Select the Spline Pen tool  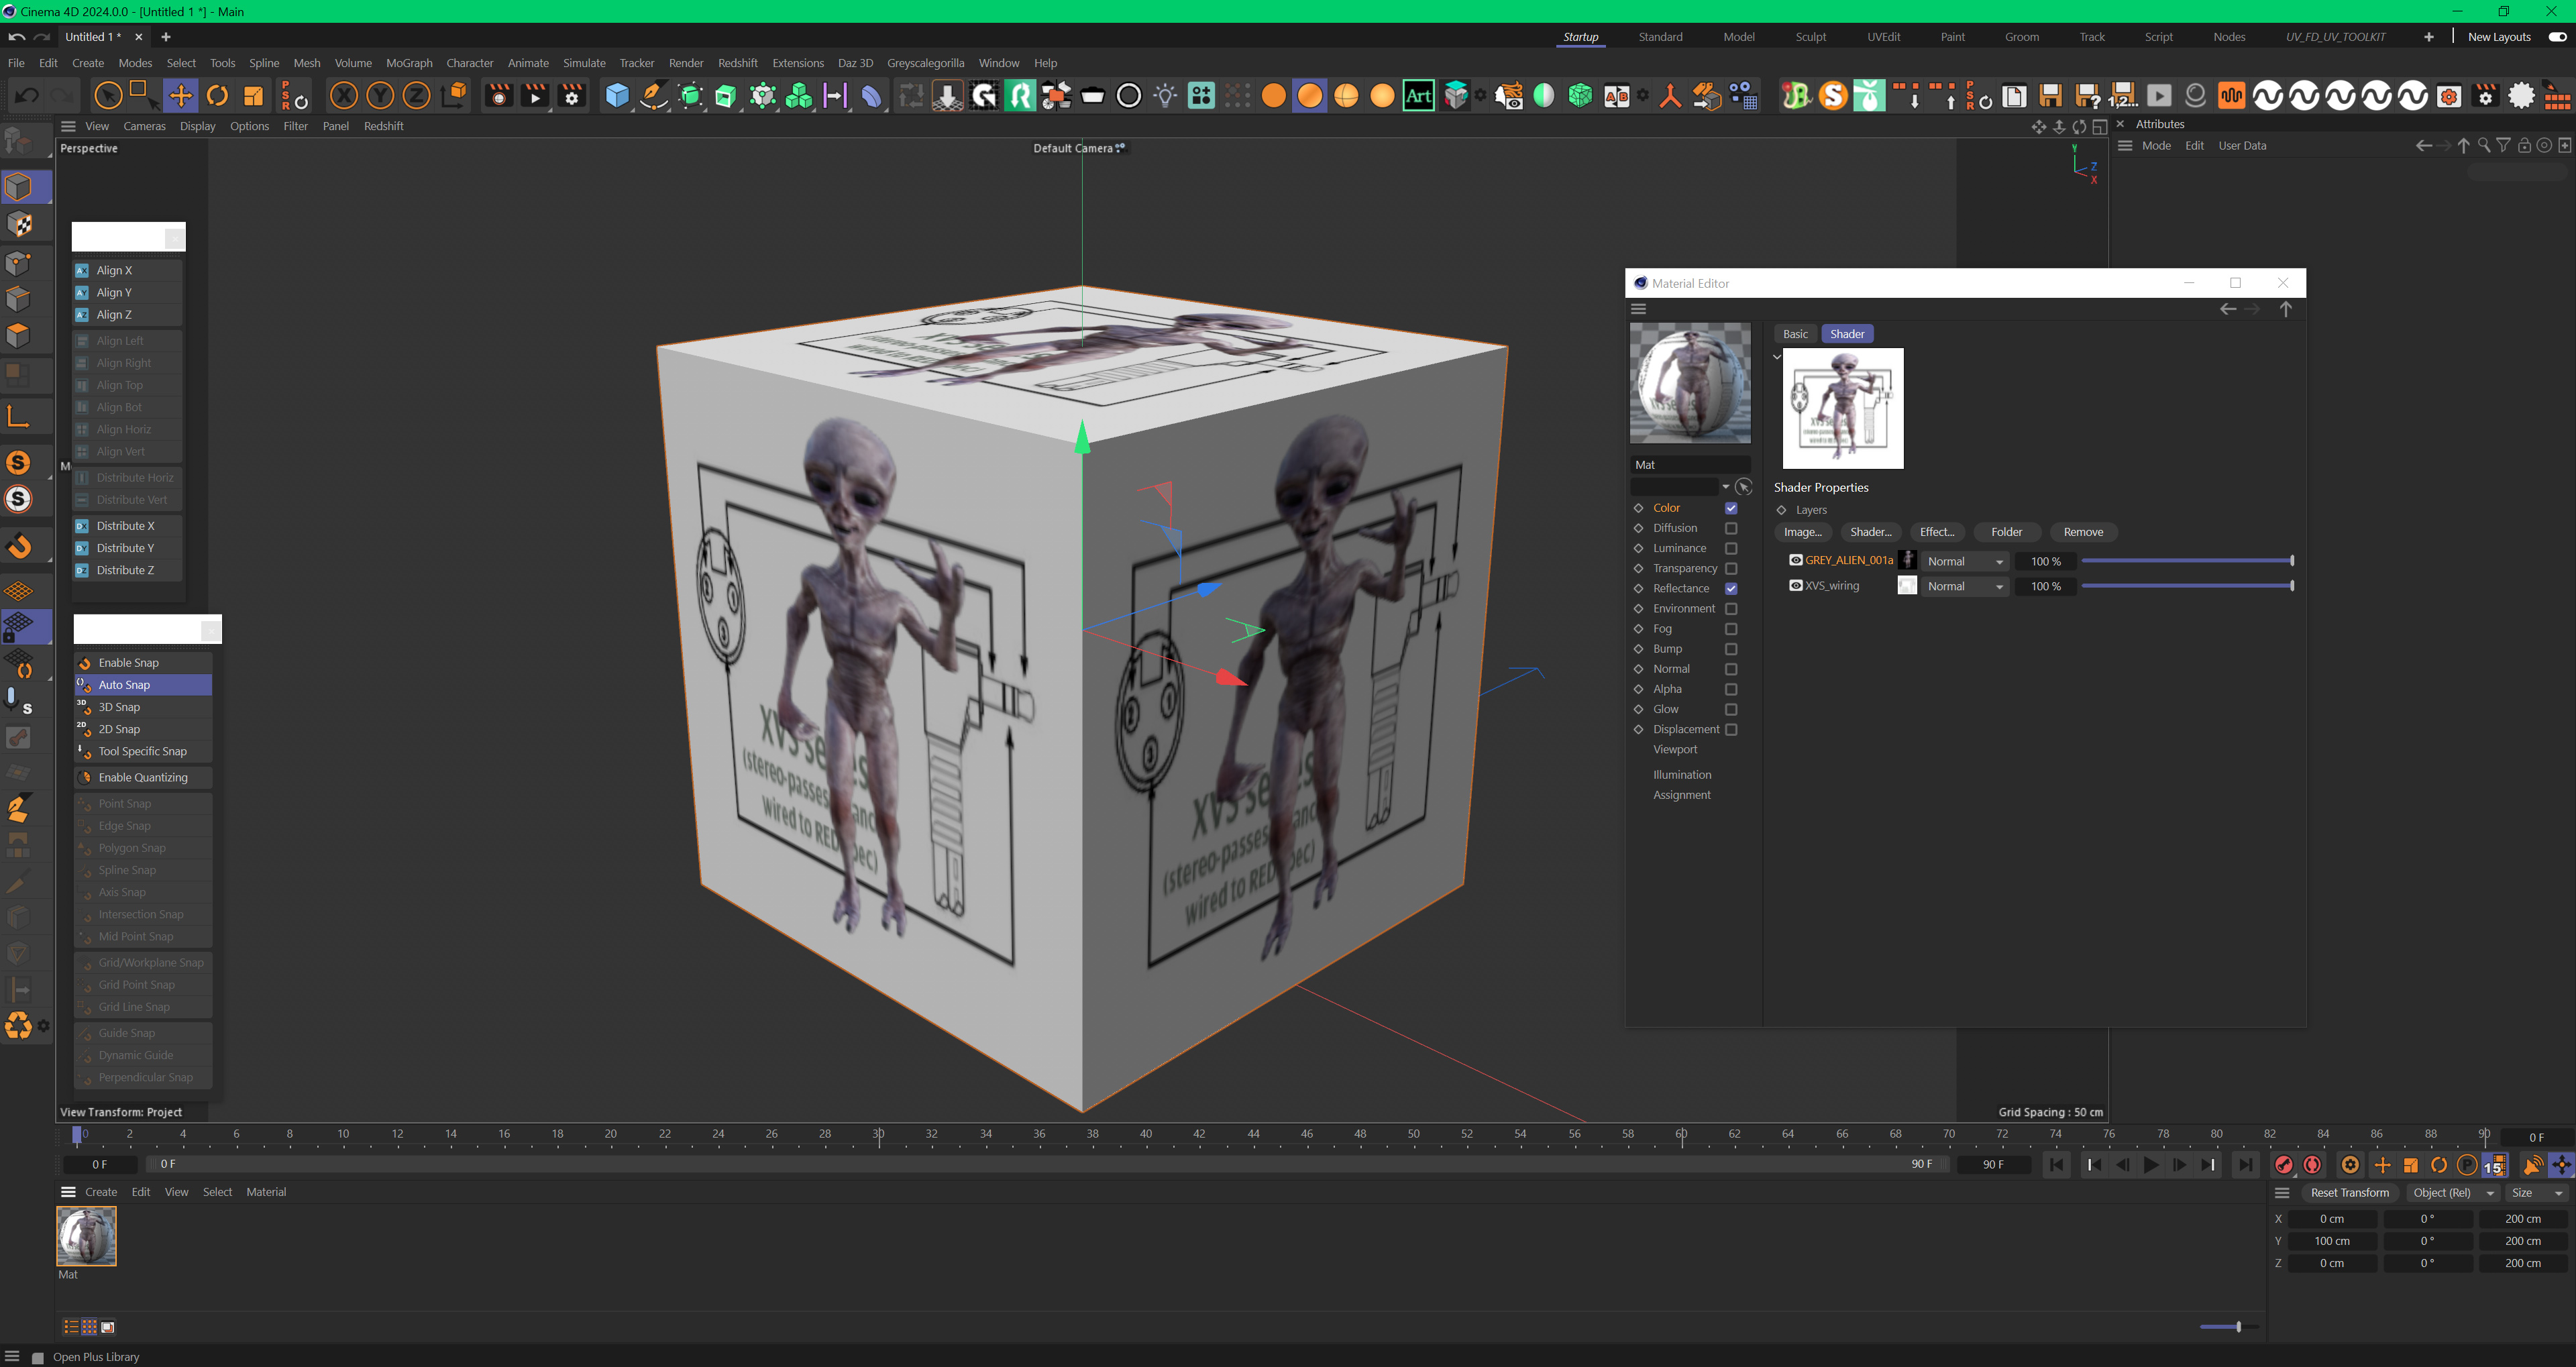654,96
